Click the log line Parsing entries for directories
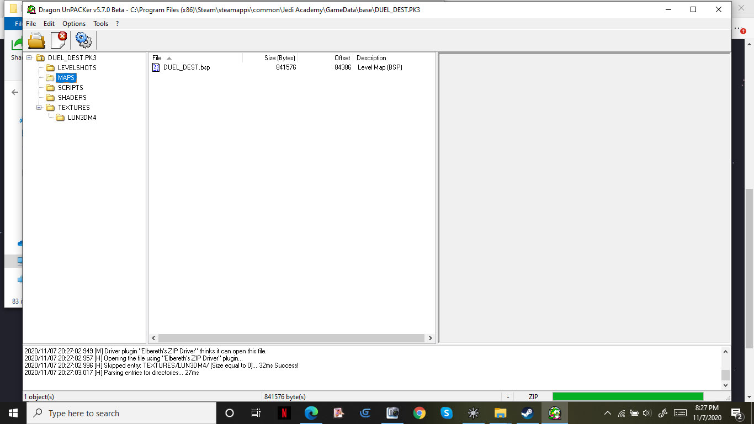Screen dimensions: 754x424 coord(111,373)
